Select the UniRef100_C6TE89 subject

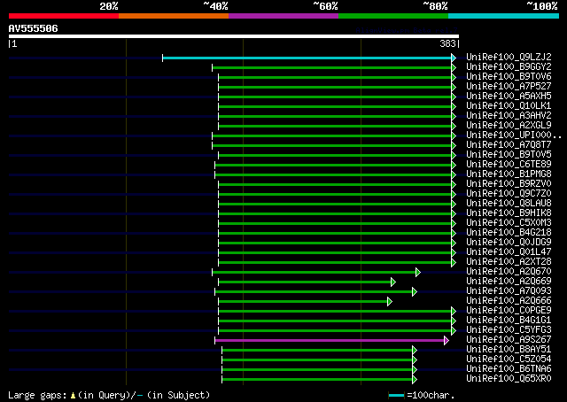click(x=509, y=165)
